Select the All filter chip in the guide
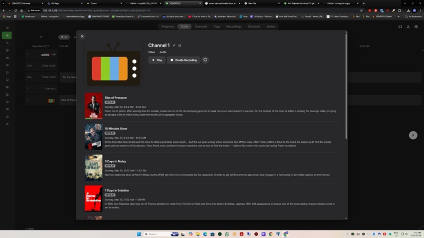The image size is (424, 238). [x=64, y=37]
